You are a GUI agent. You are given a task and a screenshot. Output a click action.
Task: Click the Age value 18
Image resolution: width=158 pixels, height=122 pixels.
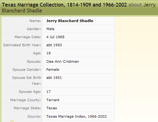pyautogui.click(x=49, y=53)
